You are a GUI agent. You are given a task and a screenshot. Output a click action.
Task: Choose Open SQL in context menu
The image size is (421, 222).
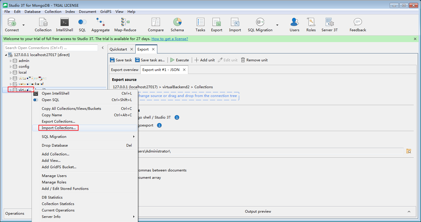click(85, 100)
